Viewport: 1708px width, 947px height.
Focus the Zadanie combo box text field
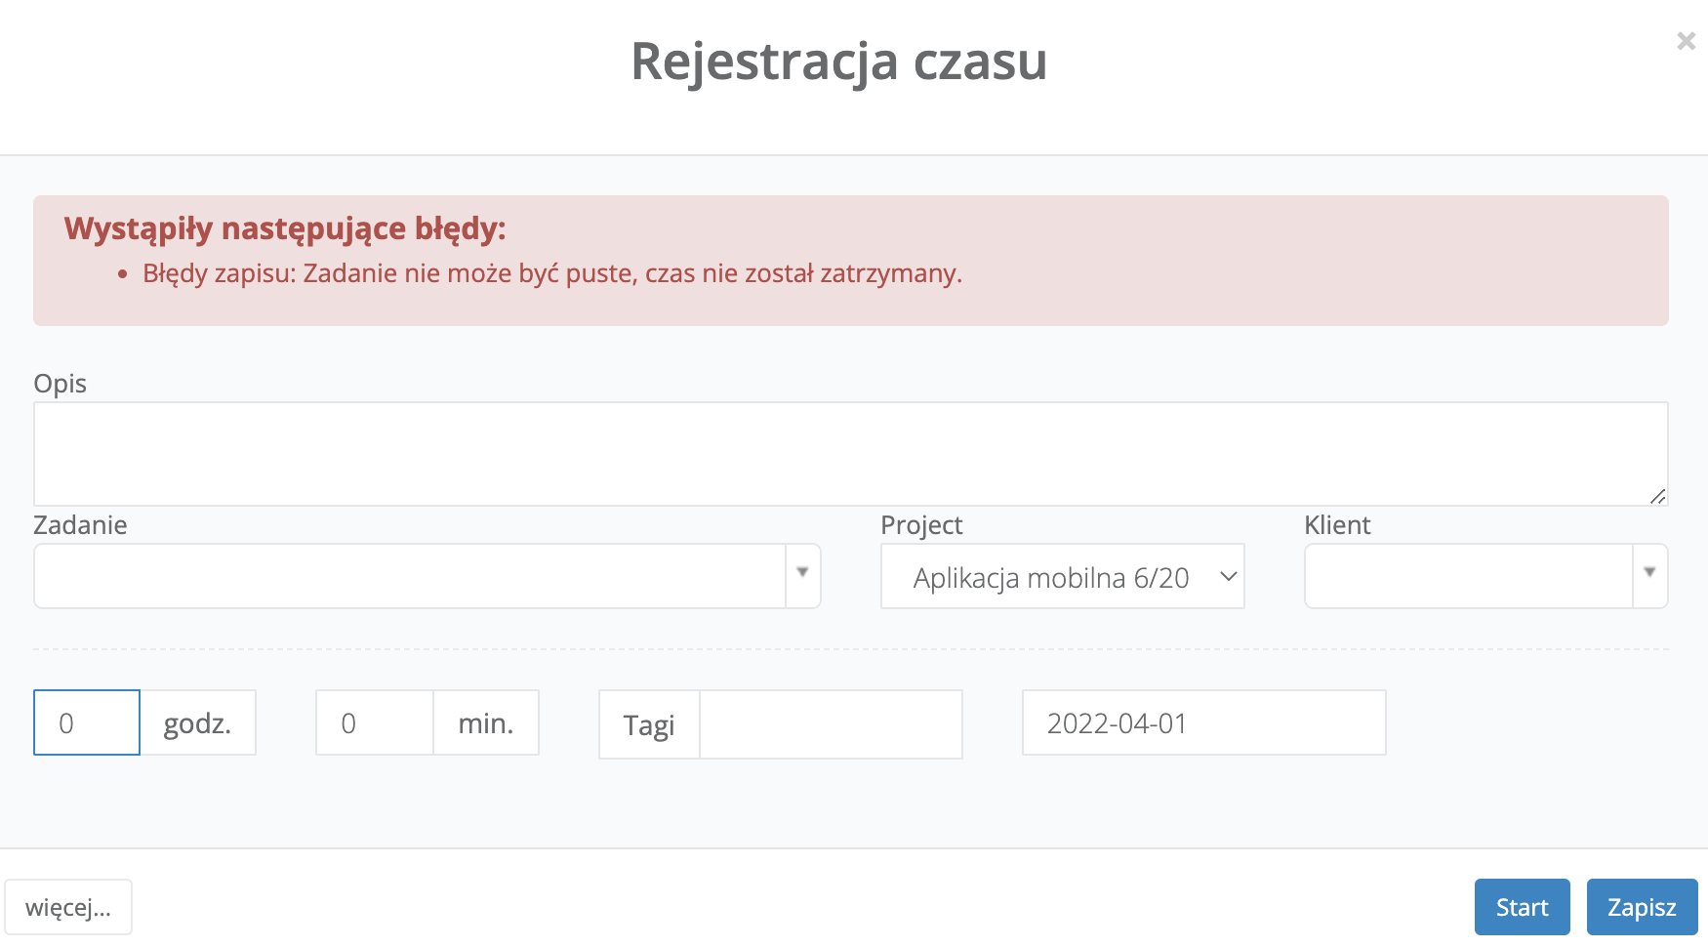coord(410,576)
